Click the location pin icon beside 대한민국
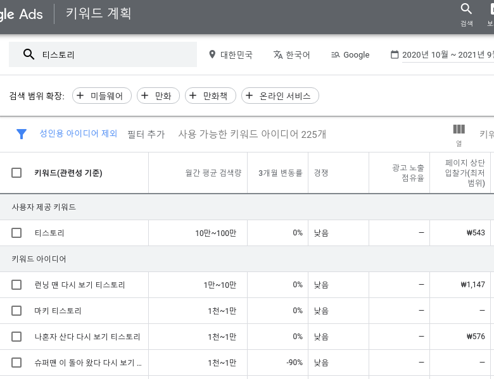494x379 pixels. (212, 54)
